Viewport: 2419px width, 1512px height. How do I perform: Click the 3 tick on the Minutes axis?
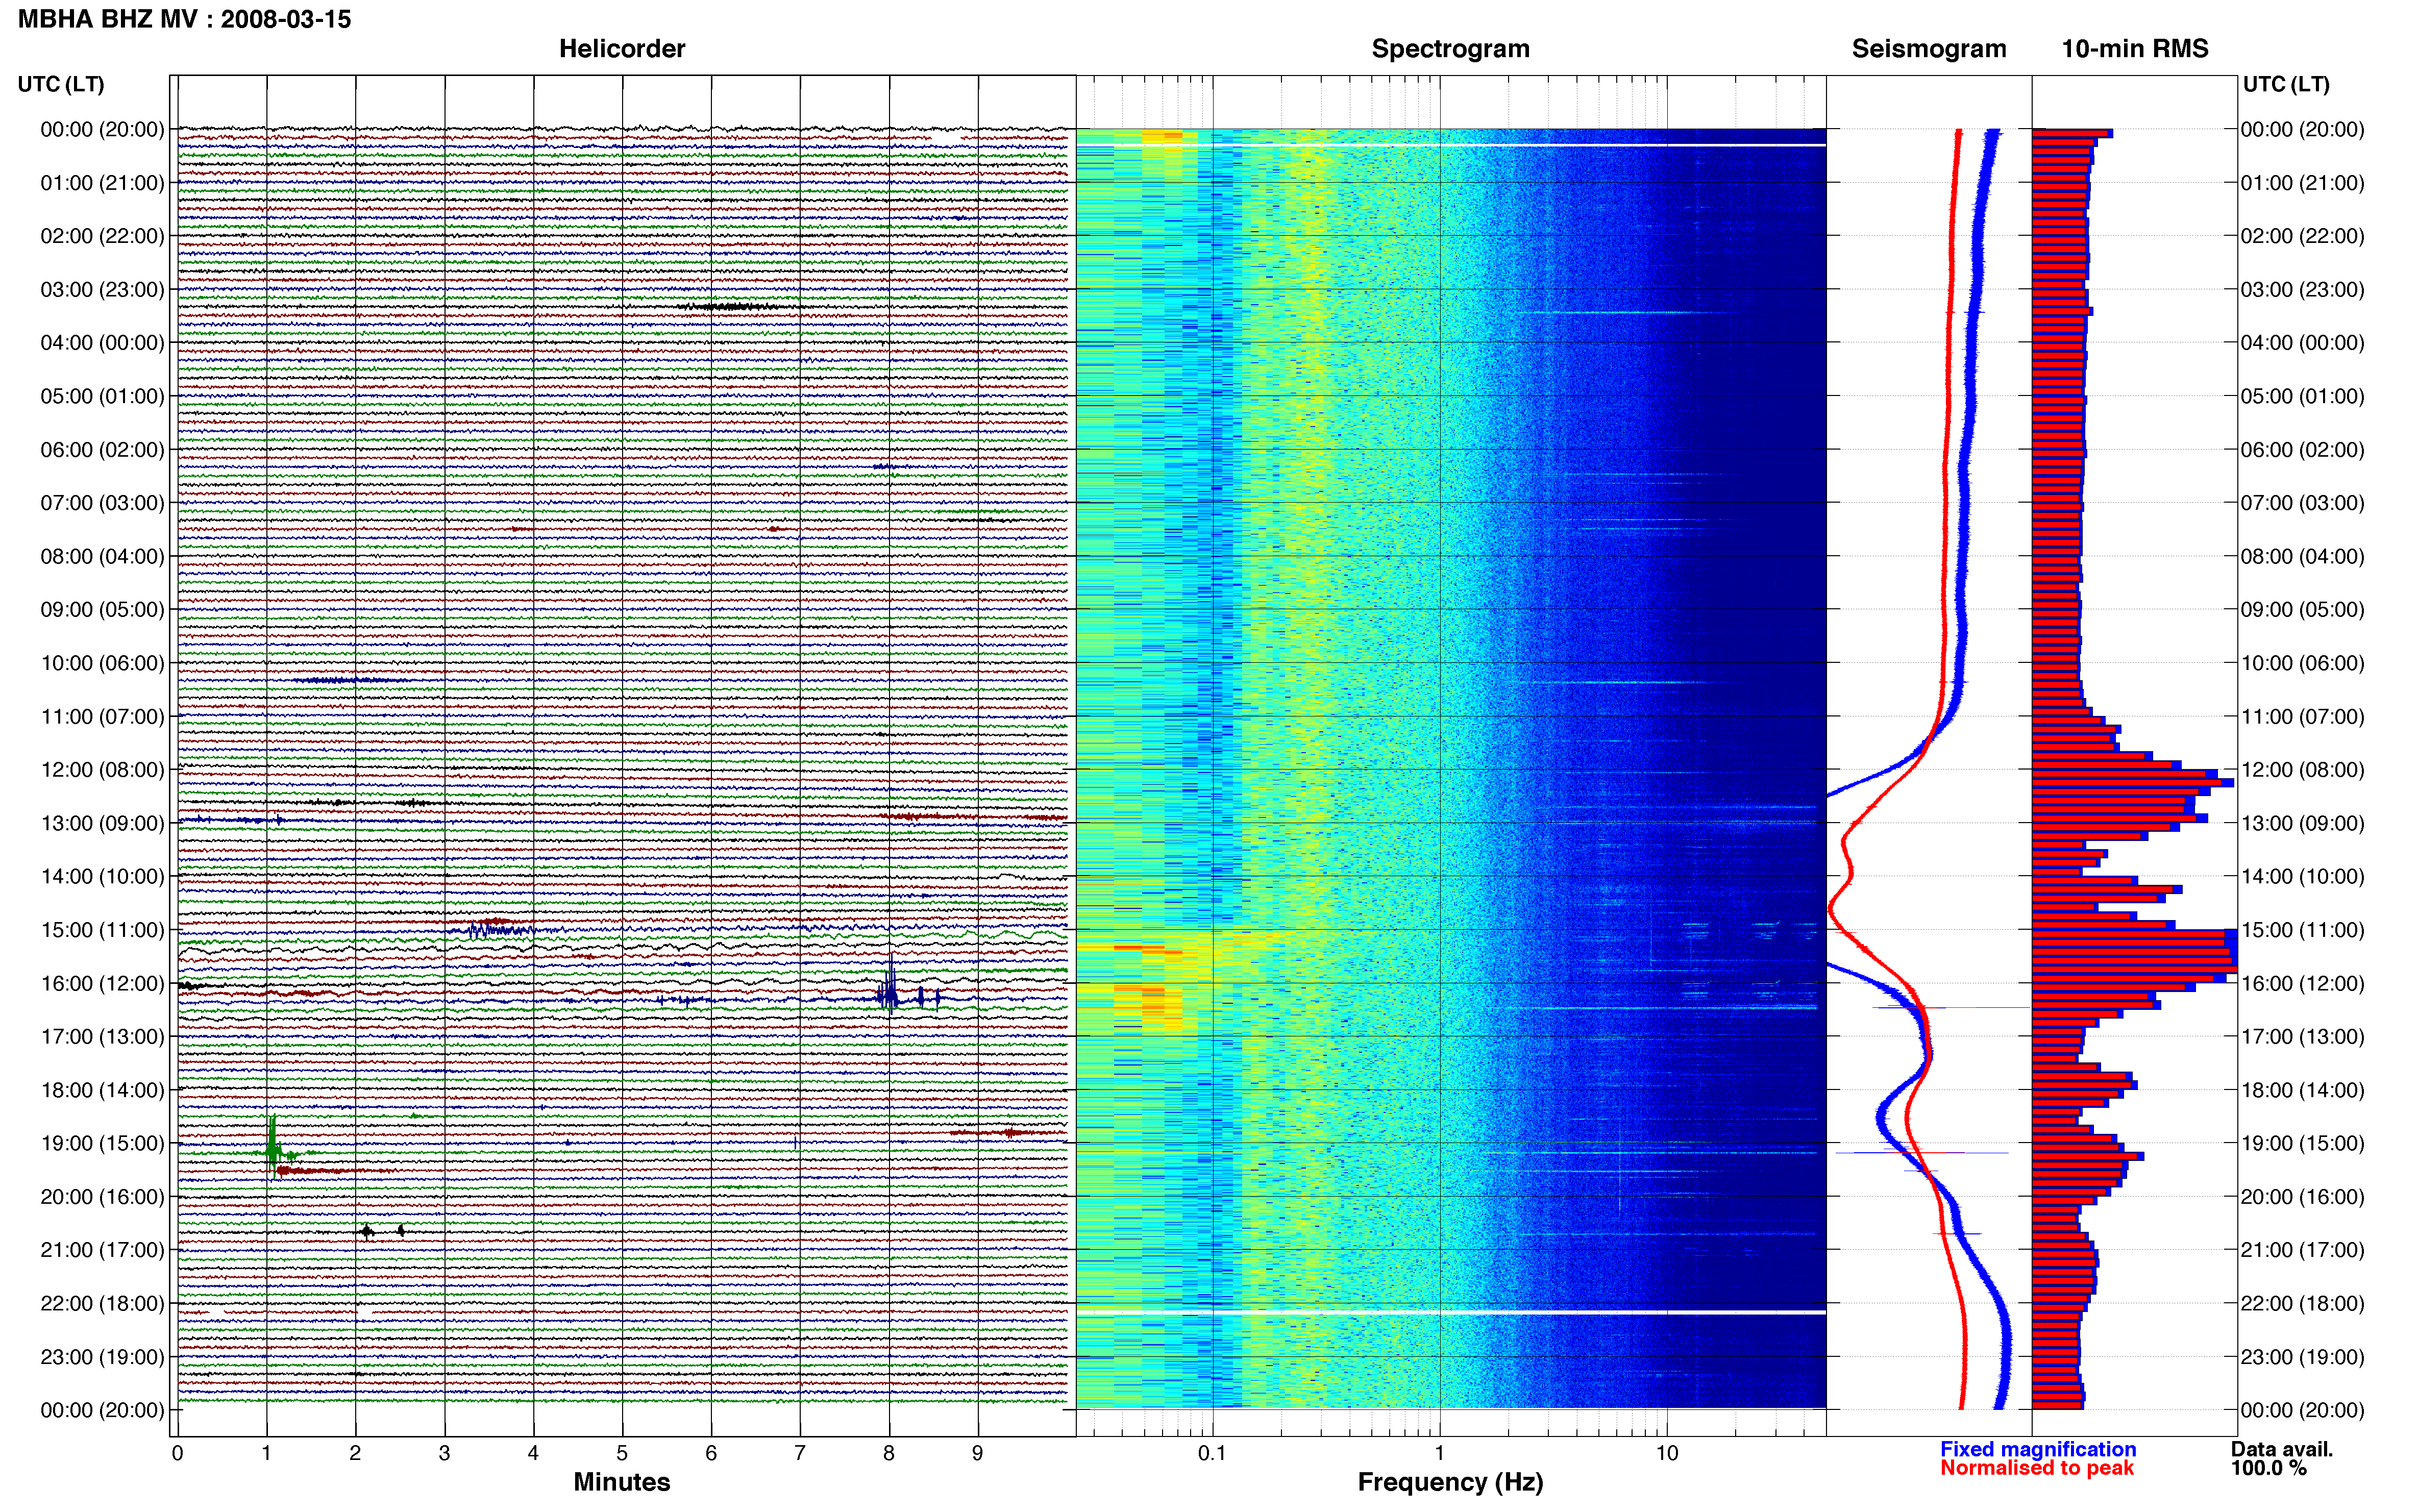pyautogui.click(x=444, y=1453)
